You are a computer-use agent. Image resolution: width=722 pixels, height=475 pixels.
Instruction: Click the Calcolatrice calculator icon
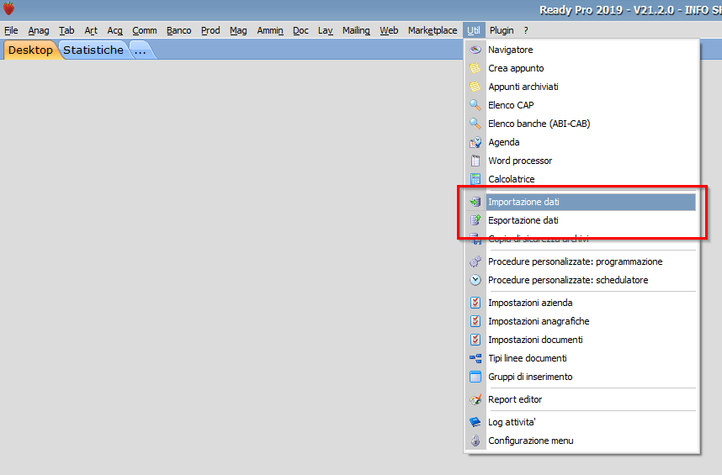pos(475,179)
